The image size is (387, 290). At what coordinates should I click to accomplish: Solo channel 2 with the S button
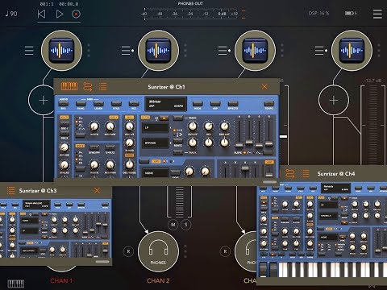click(186, 225)
